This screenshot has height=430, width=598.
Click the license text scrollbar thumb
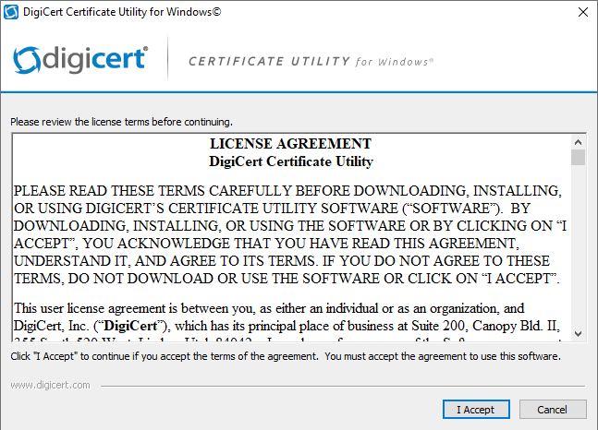pos(579,157)
